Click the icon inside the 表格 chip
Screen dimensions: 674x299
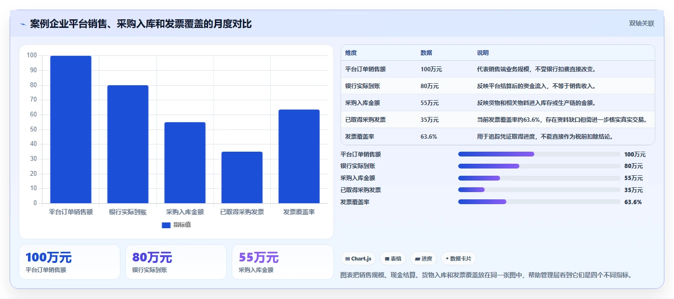tap(387, 259)
